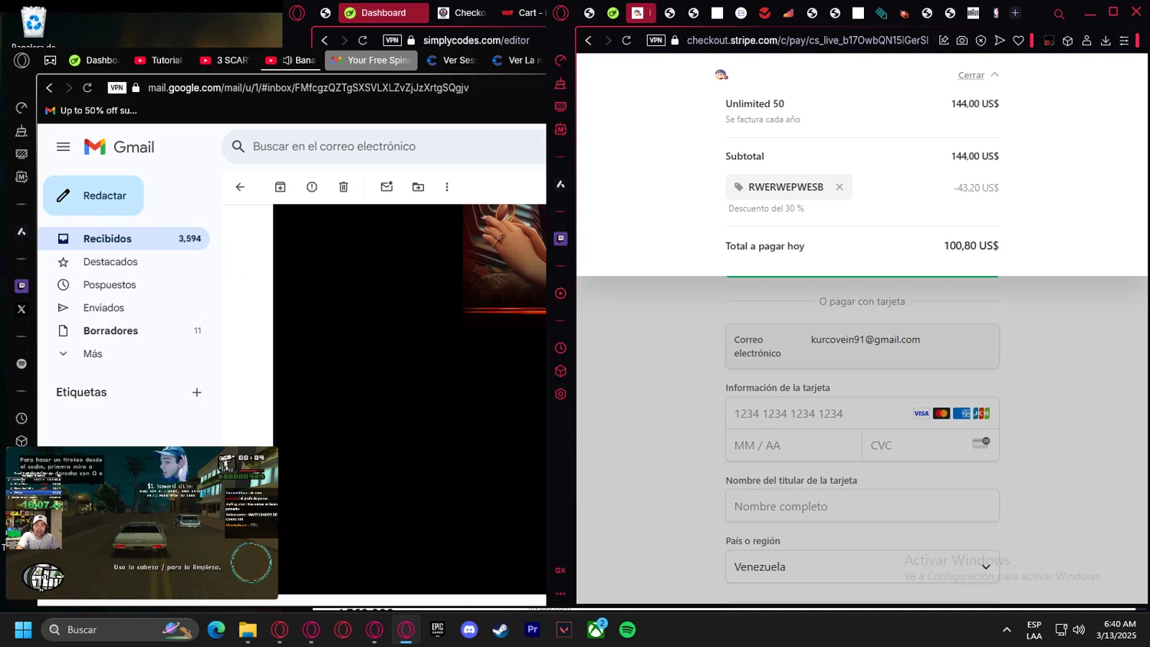
Task: Click the taskbar Buscar search box
Action: (120, 630)
